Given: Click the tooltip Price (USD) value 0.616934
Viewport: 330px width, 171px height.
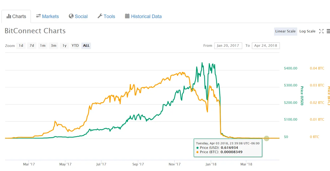Looking at the screenshot, I should pyautogui.click(x=229, y=148).
